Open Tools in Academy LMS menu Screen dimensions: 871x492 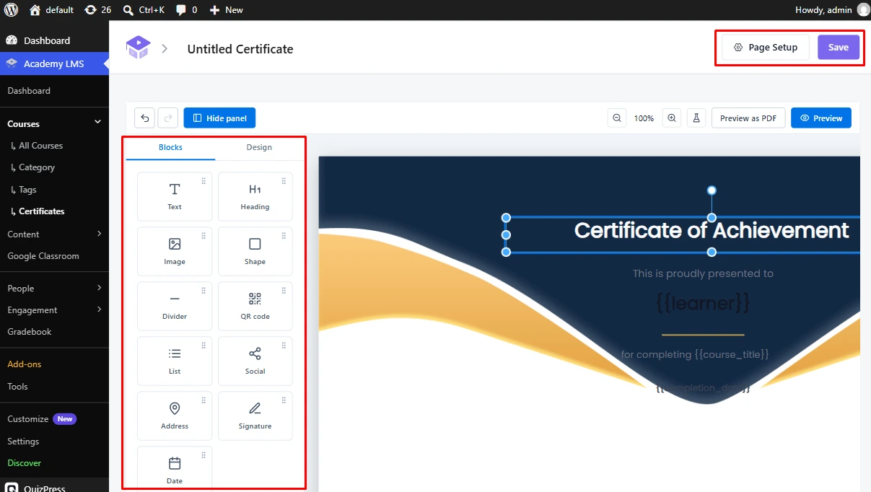pos(17,387)
